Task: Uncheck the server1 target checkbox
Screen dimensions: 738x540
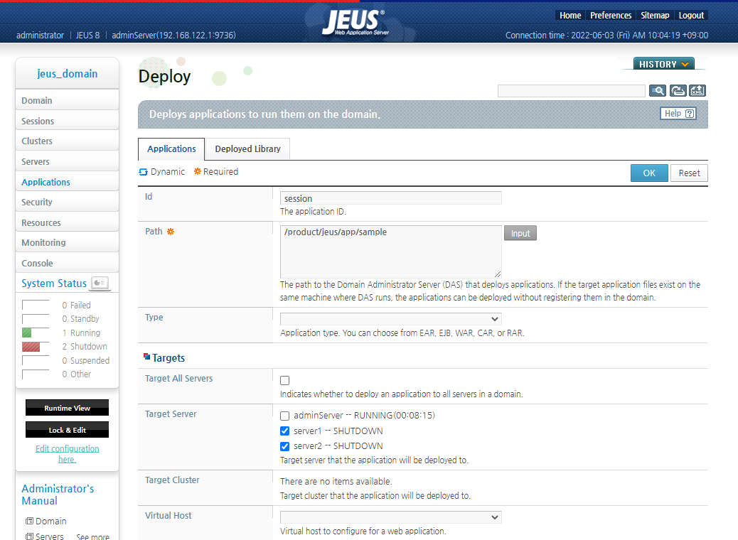Action: (x=285, y=431)
